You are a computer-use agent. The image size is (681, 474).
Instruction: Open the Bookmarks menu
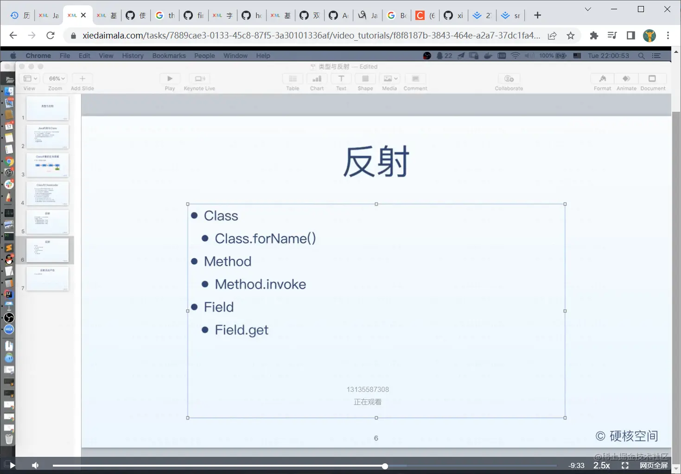169,56
